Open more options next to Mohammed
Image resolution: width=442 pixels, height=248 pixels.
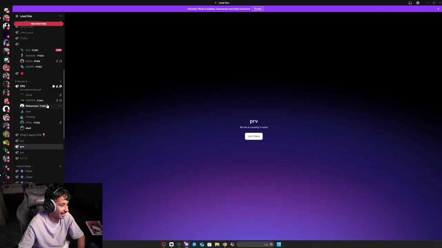pos(60,106)
